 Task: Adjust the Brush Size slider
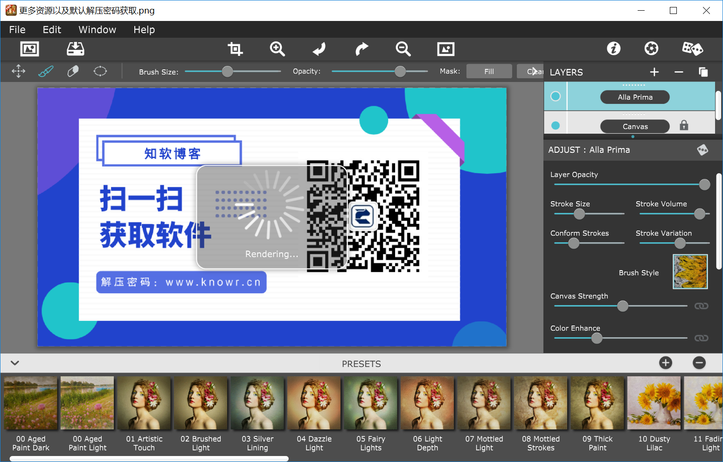pos(233,71)
